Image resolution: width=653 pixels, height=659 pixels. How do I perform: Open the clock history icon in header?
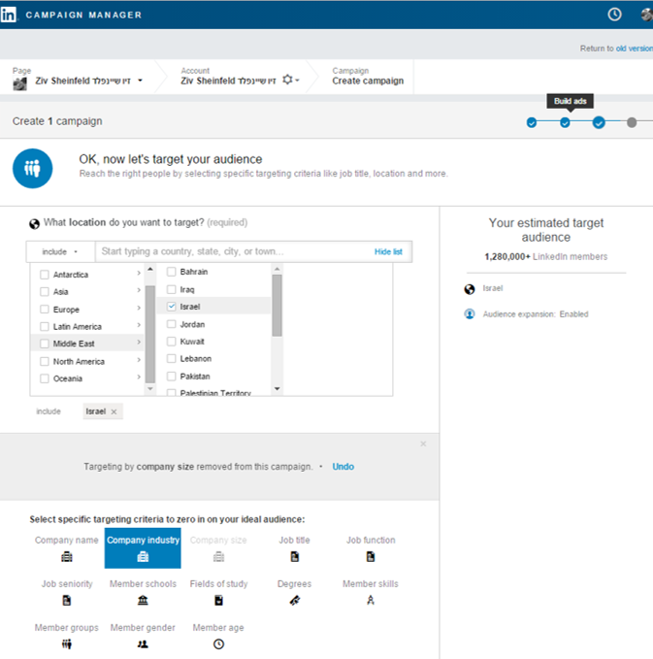tap(614, 15)
